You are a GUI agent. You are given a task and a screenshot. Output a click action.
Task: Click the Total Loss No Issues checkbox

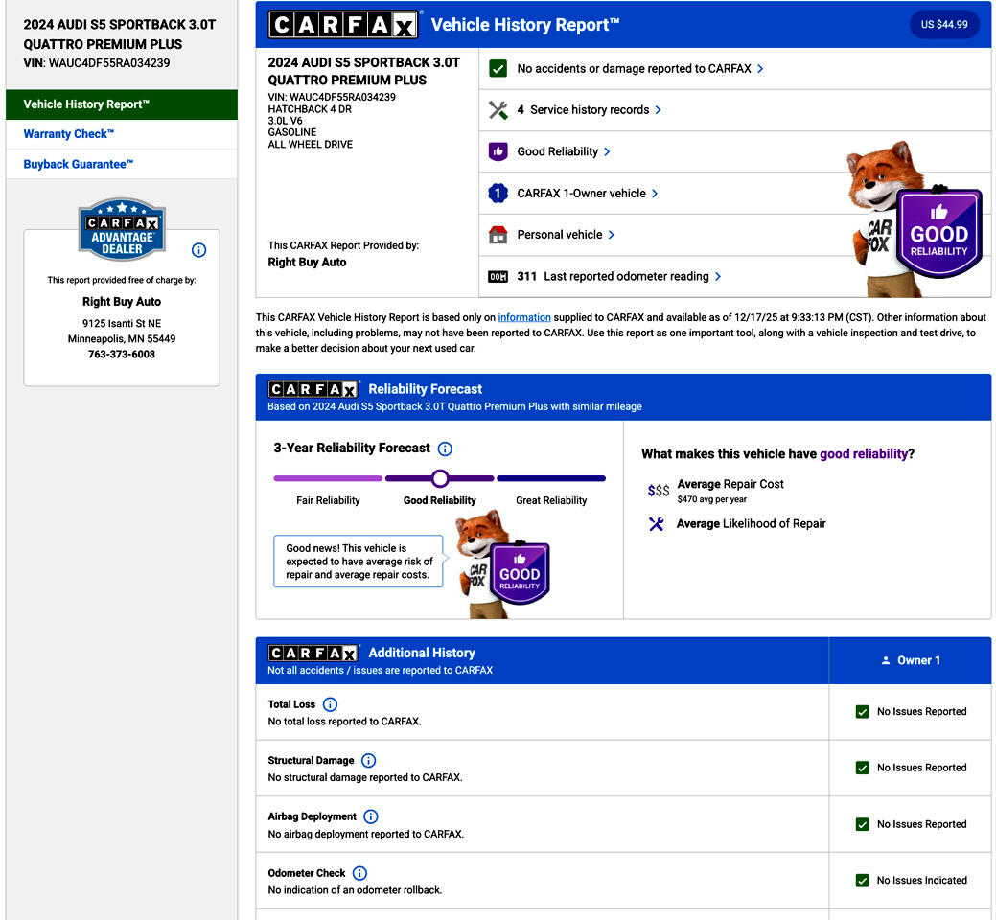tap(862, 712)
